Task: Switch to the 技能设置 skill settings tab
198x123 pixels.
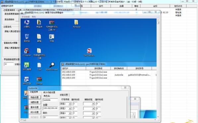Action: 64,95
